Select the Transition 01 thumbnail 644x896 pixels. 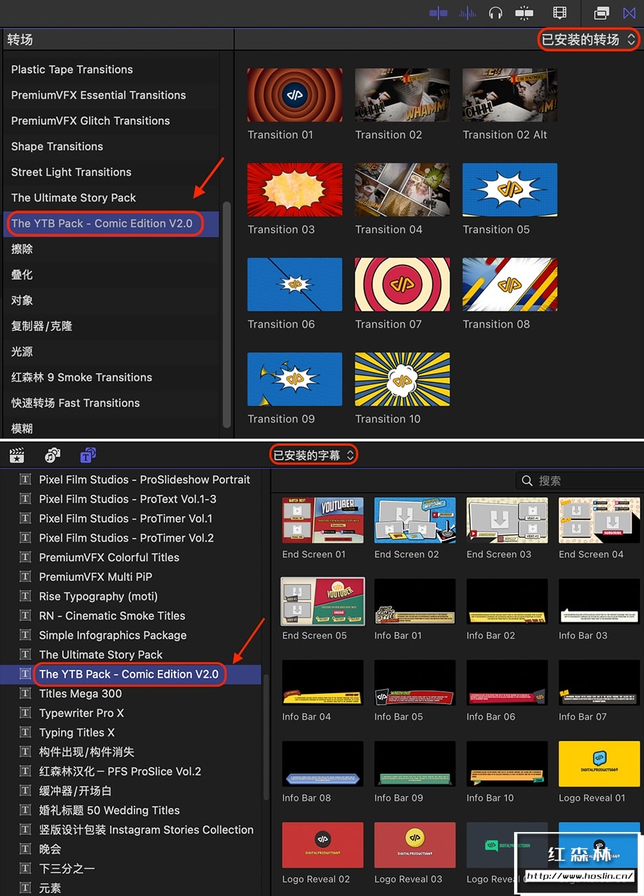(x=295, y=95)
